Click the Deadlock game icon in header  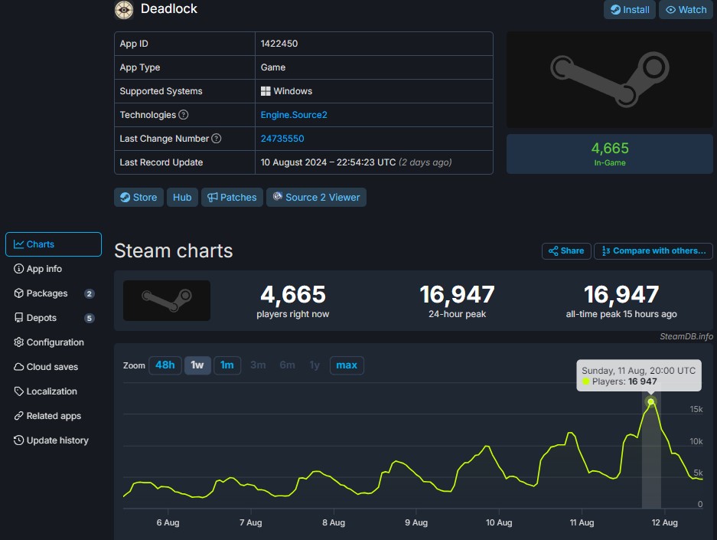click(x=123, y=9)
